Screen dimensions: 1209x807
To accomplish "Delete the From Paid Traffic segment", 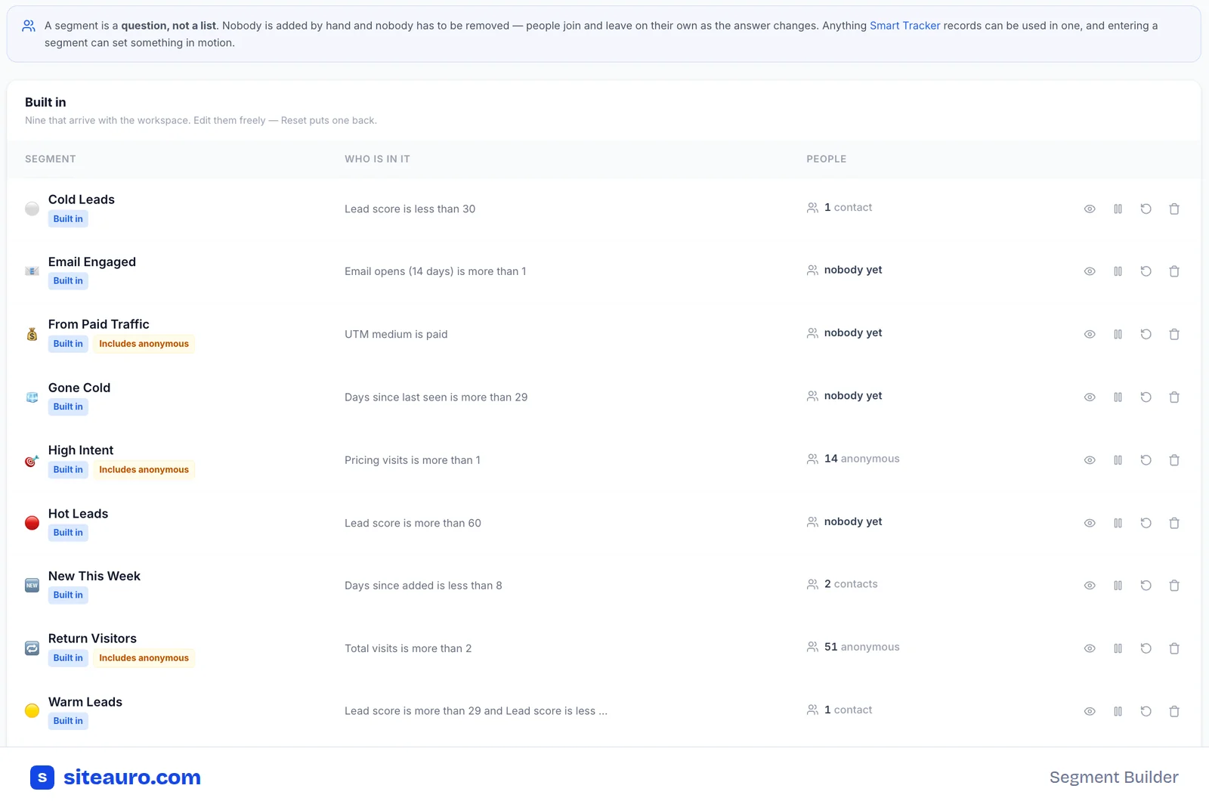I will coord(1174,334).
